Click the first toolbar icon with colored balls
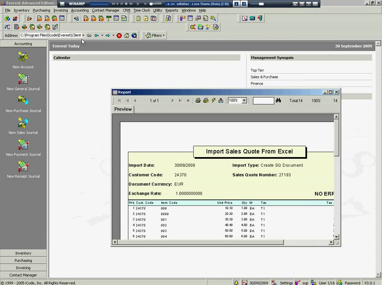 (x=7, y=18)
